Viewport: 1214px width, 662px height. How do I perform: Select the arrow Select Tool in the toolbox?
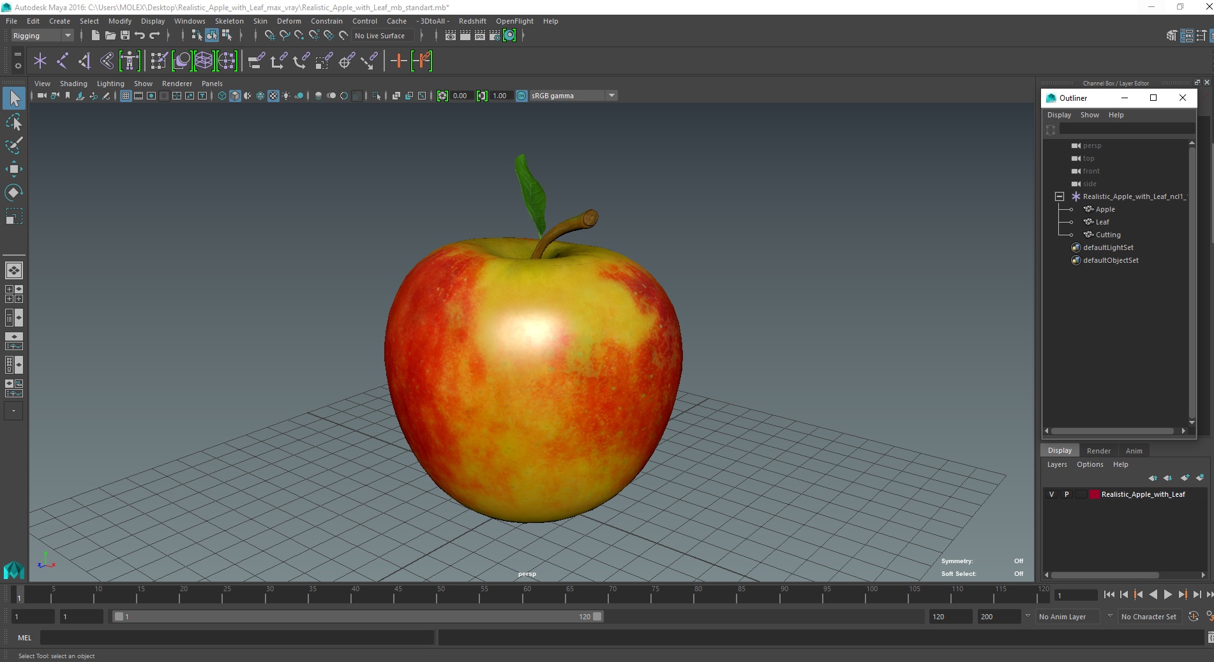click(x=14, y=98)
